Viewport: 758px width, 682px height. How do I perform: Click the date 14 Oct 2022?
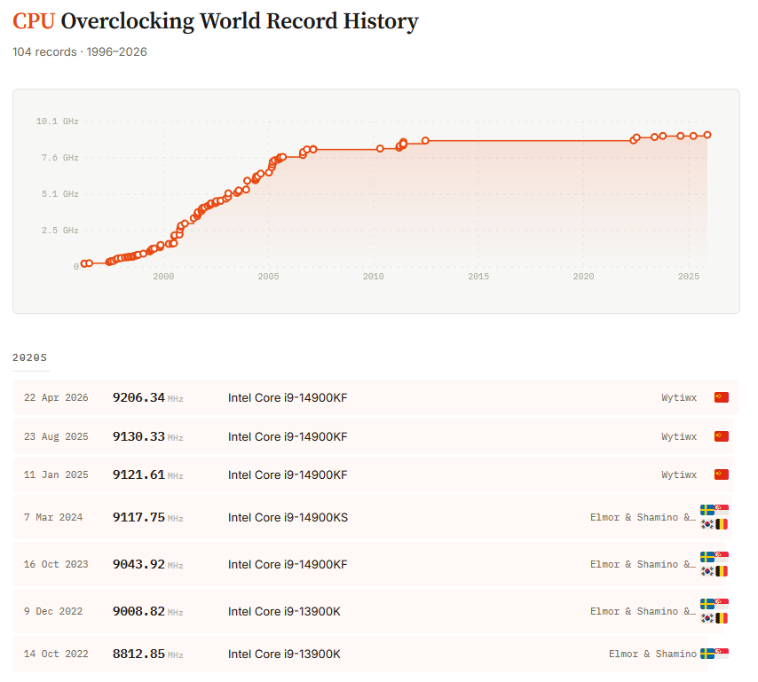pos(56,654)
